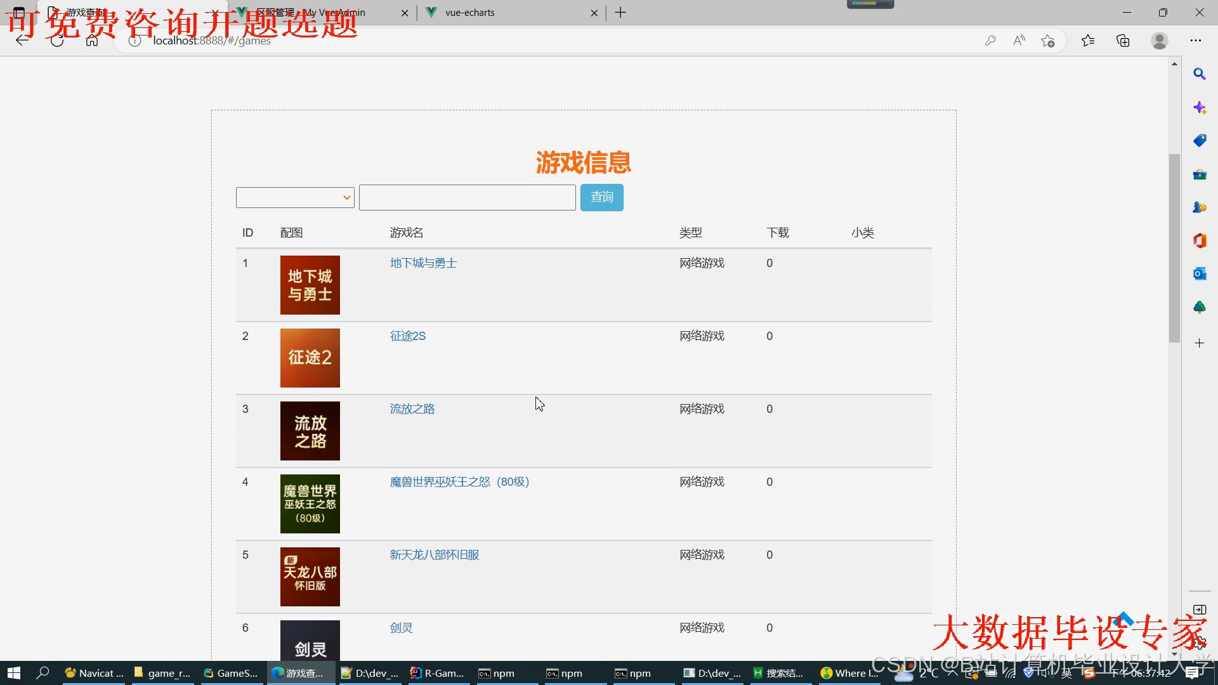Expand the search category dropdown

[x=295, y=197]
